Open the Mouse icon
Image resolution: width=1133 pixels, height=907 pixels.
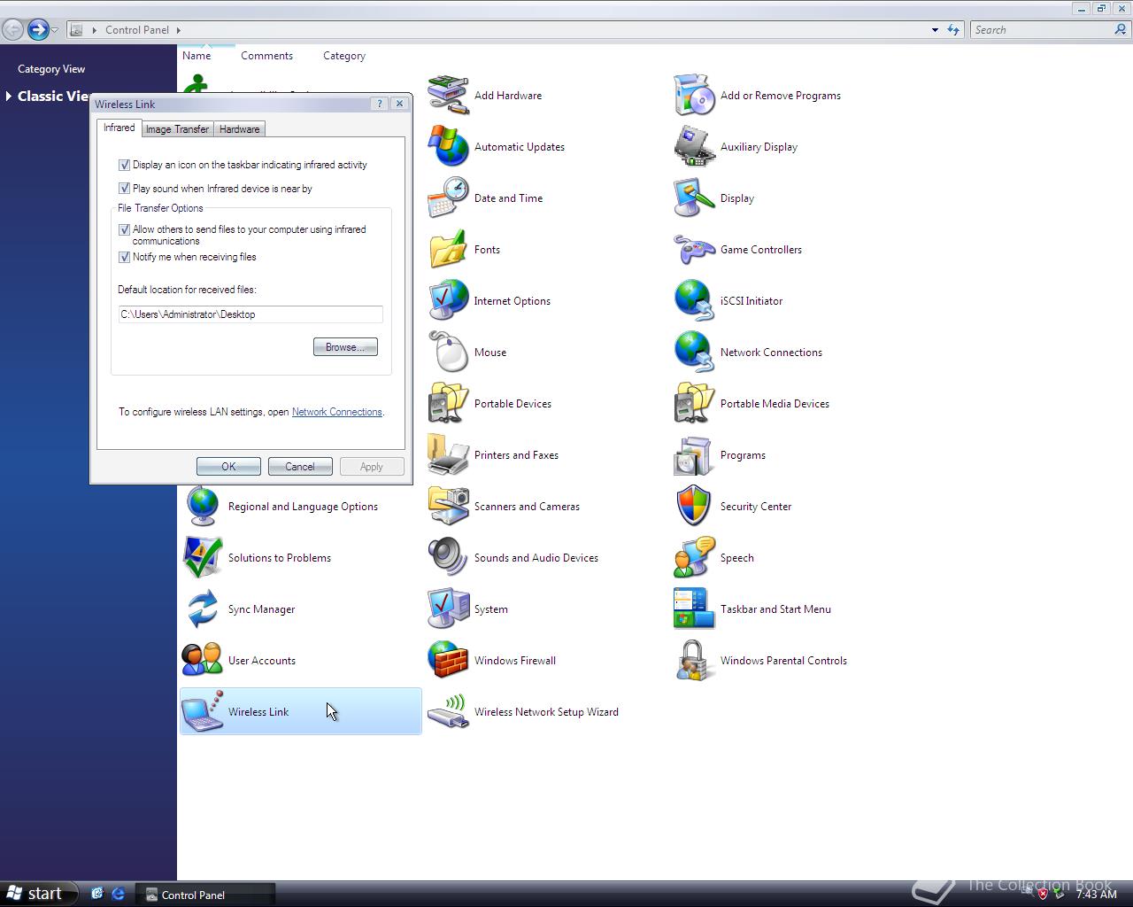[x=448, y=353]
